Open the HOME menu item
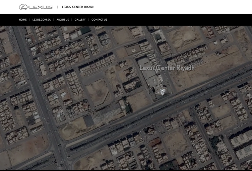 (x=23, y=20)
